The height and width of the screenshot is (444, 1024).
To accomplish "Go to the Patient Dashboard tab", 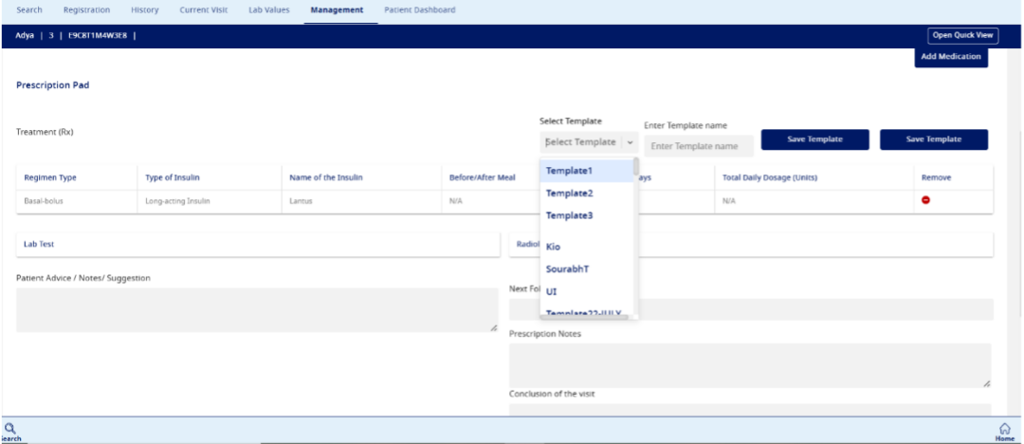I will coord(419,10).
